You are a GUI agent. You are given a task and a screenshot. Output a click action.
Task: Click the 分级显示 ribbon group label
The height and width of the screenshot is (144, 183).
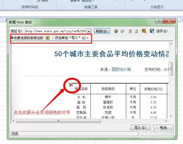(x=157, y=7)
